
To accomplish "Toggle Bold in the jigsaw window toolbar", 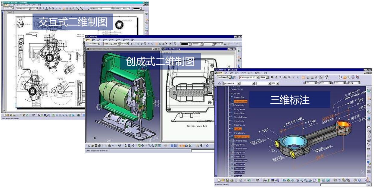I will (132, 44).
